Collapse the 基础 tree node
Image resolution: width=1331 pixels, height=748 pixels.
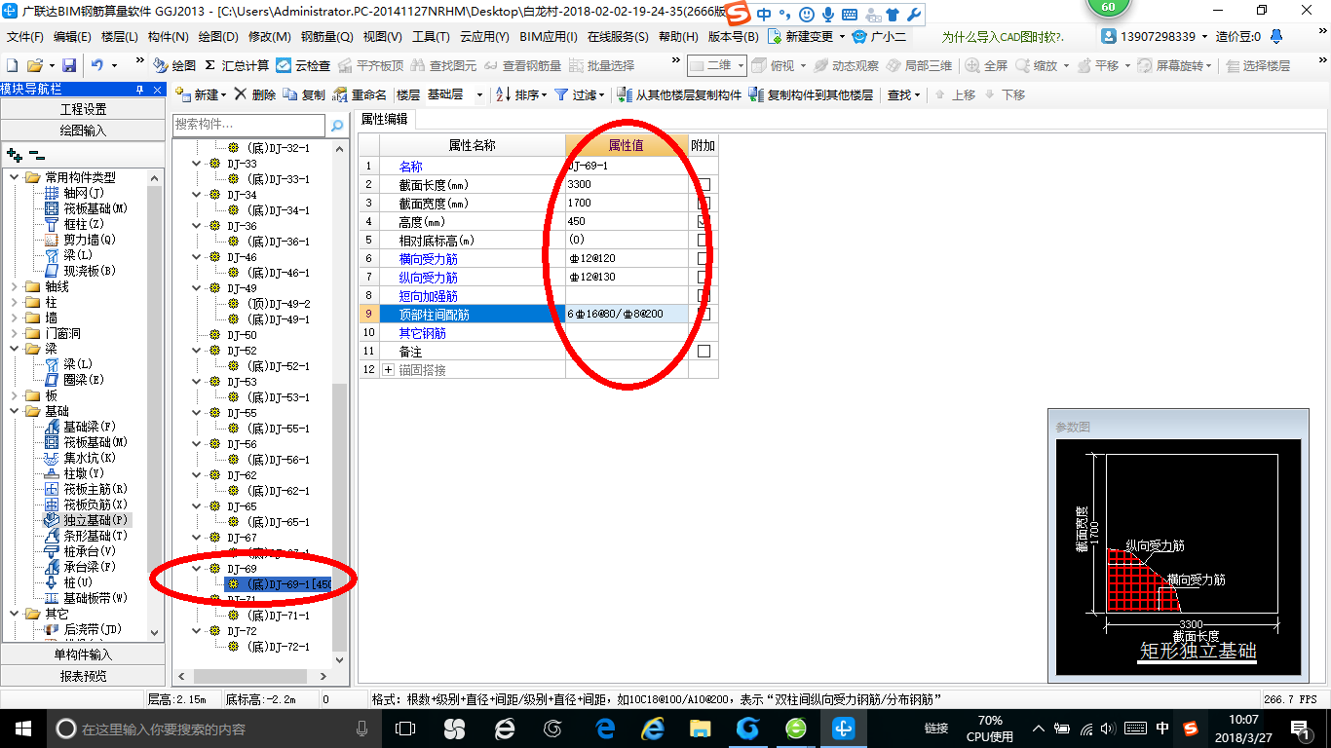point(15,411)
